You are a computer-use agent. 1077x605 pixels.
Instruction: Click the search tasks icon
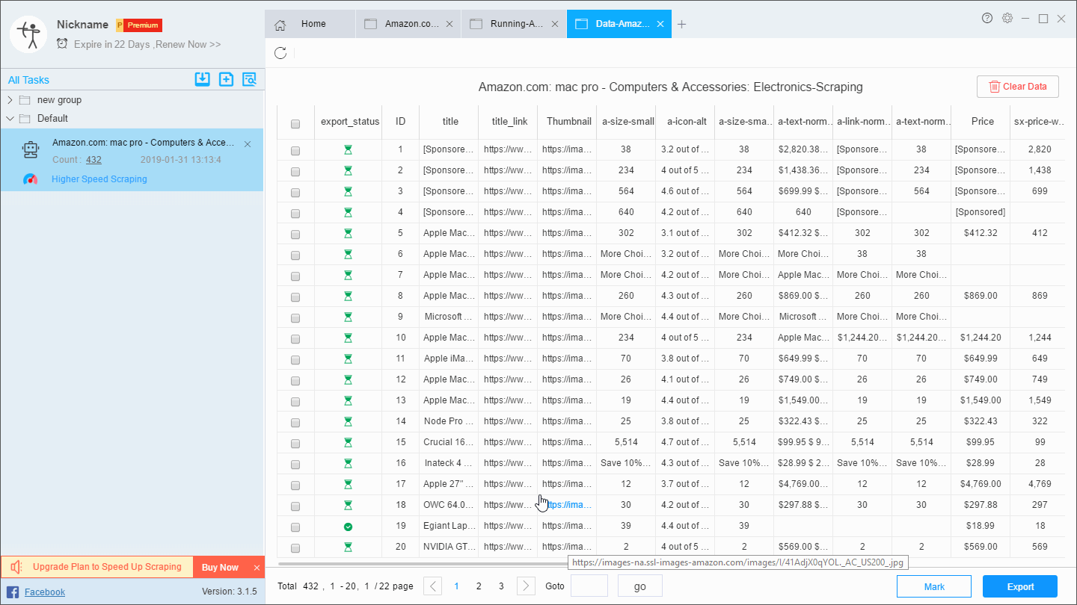(x=249, y=79)
